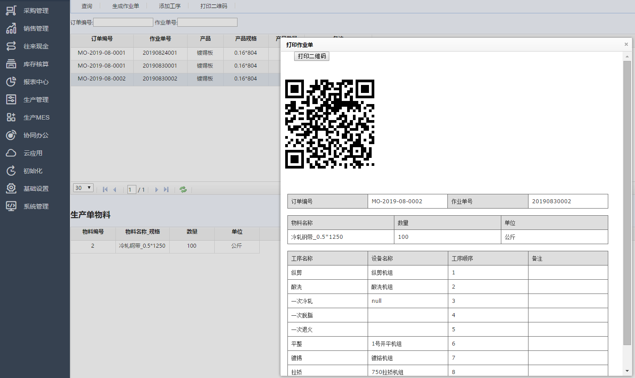Sort by 作业单号 column header
The height and width of the screenshot is (378, 635).
(x=160, y=39)
